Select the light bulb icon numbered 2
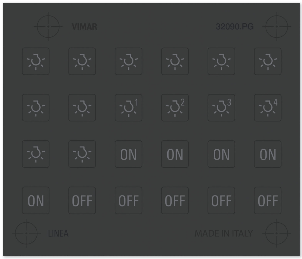302x259 pixels. tap(175, 108)
